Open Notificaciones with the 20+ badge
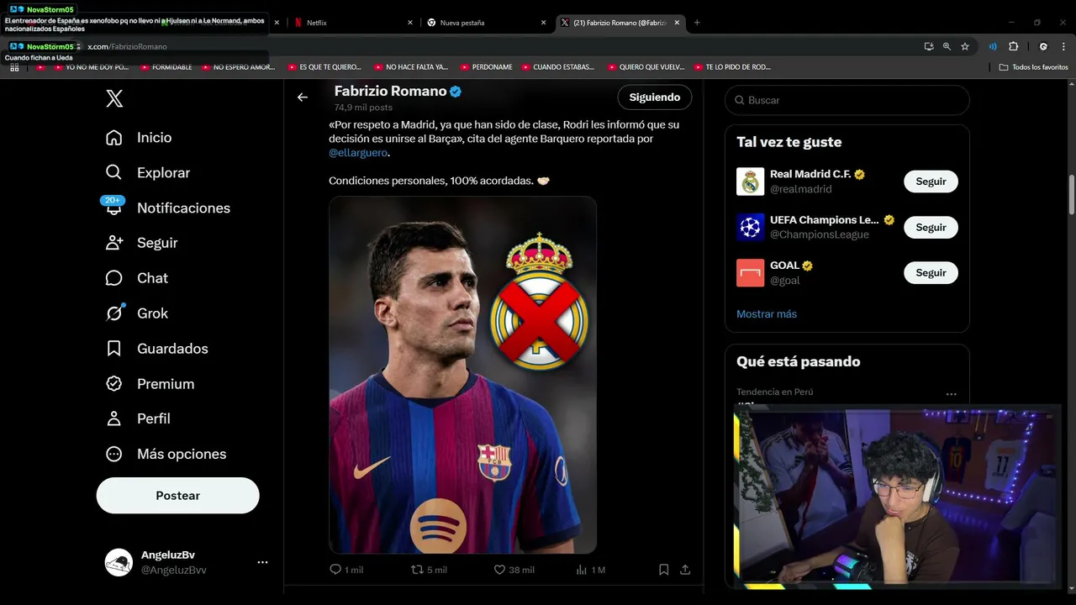 pyautogui.click(x=167, y=208)
